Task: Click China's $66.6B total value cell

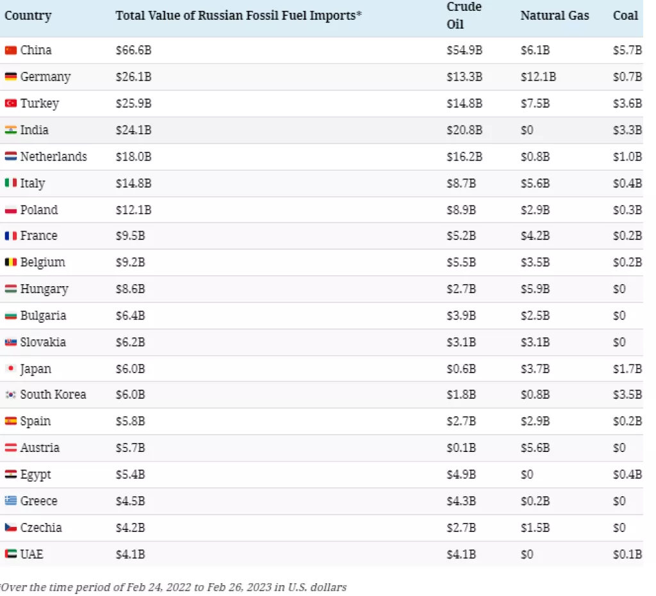Action: point(133,51)
